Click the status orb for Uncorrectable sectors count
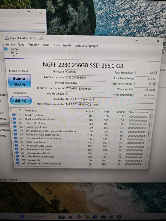The height and width of the screenshot is (221, 166). 15,131
